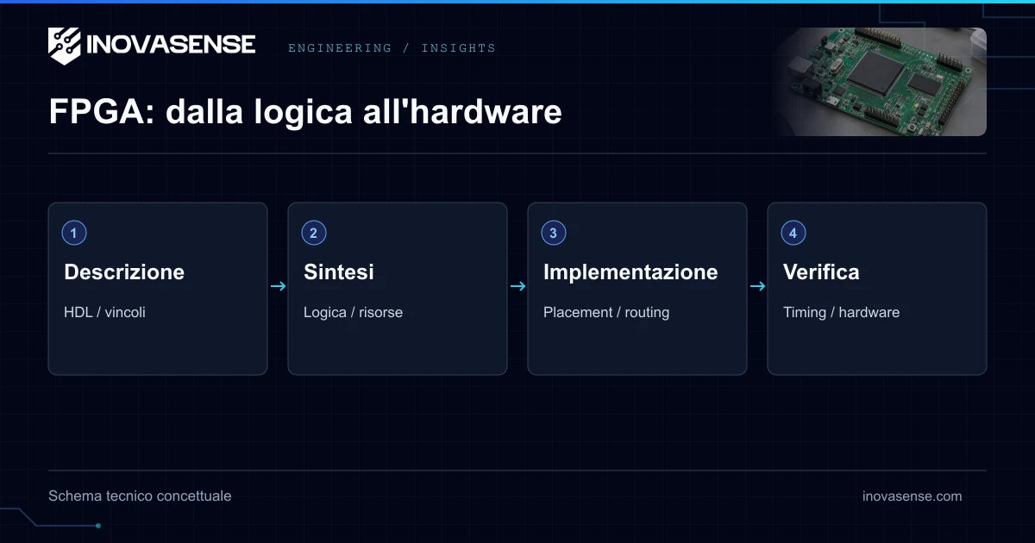Click the "Placement / routing" text
The image size is (1035, 543).
[606, 312]
